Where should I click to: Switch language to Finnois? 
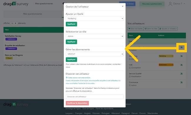tap(143, 113)
